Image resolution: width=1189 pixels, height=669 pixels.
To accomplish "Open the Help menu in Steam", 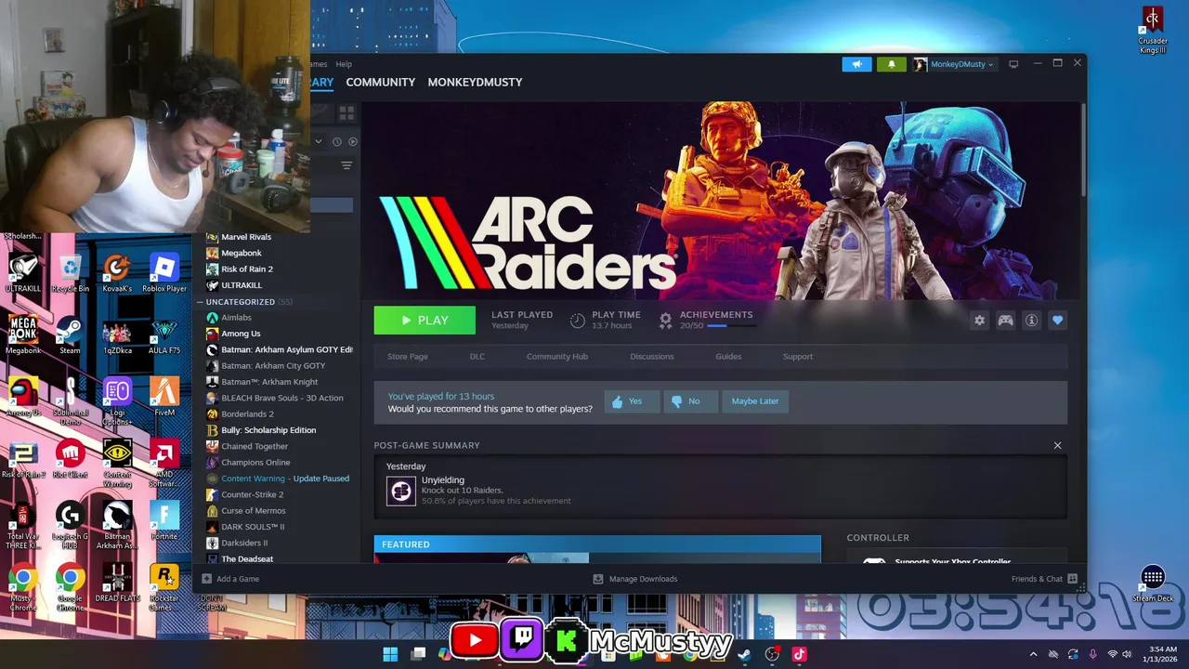I will pos(344,64).
